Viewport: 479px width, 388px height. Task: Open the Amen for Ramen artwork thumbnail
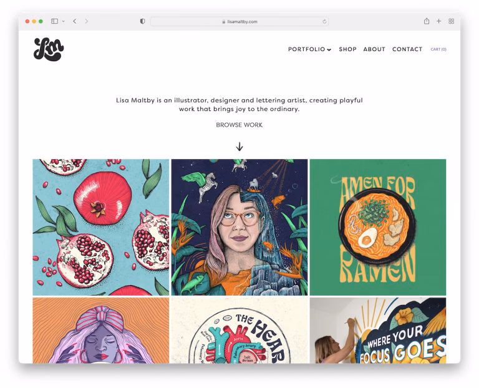[x=378, y=227]
